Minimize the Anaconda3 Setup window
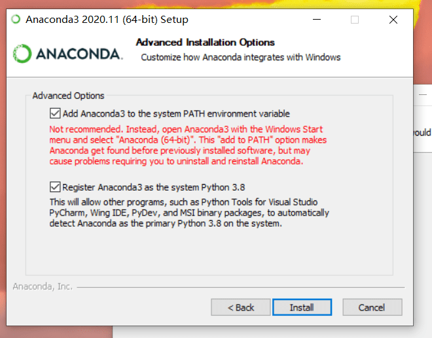This screenshot has width=432, height=338. coord(317,20)
